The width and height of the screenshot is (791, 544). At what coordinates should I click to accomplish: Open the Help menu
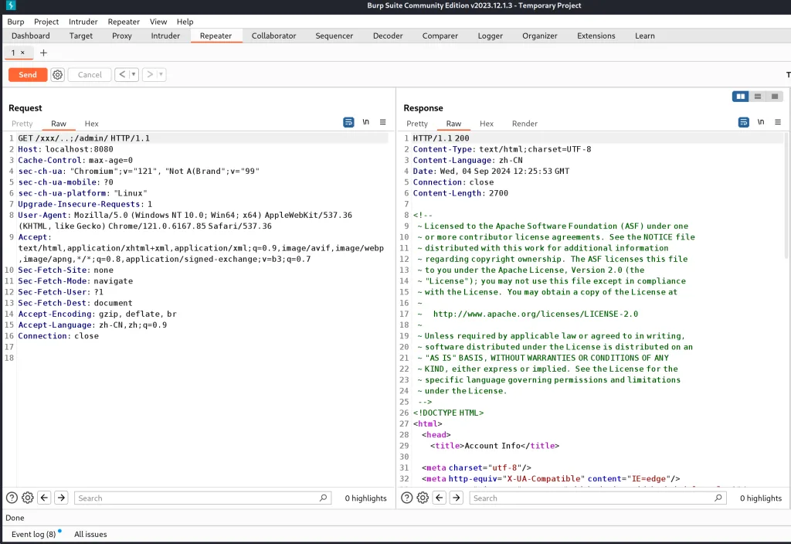tap(185, 22)
